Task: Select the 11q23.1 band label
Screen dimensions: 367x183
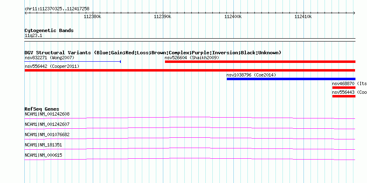Action: (33, 36)
